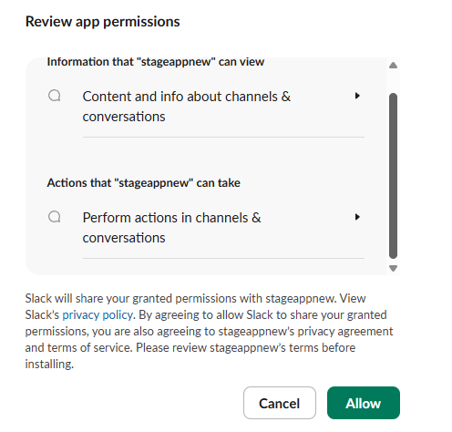The width and height of the screenshot is (452, 432).
Task: Click the permissions list scrollbar thumb
Action: coord(393,176)
